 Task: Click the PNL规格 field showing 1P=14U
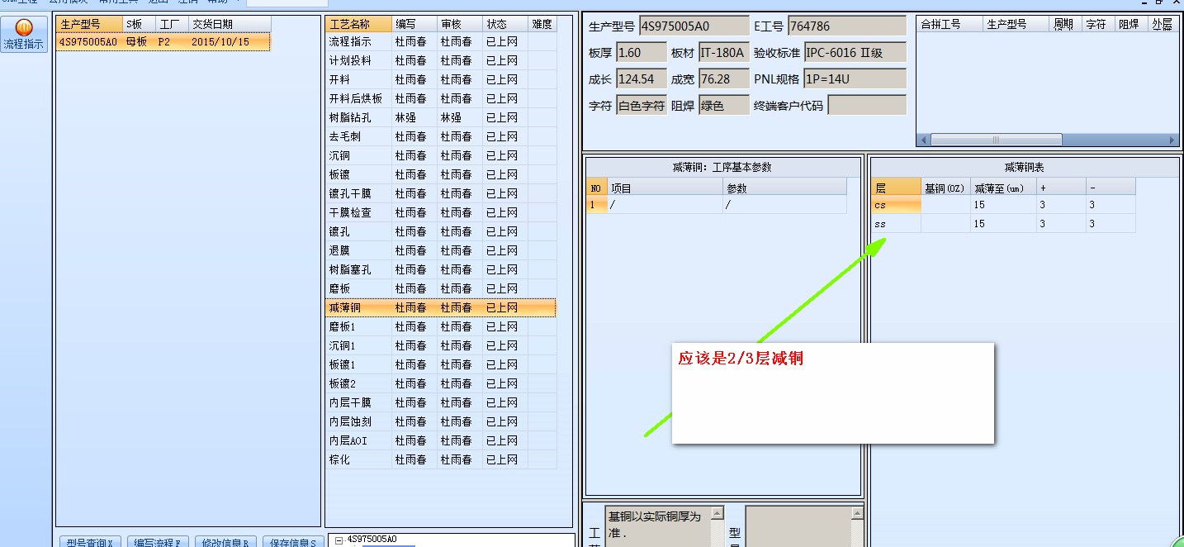[x=855, y=78]
